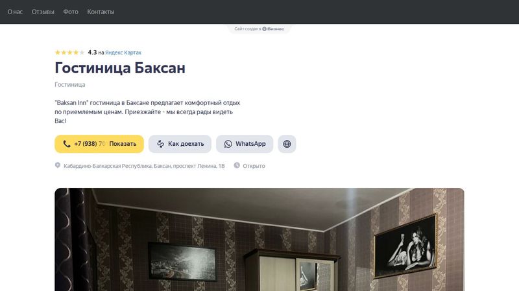
Task: Click the route icon in Как доехать
Action: (x=160, y=144)
